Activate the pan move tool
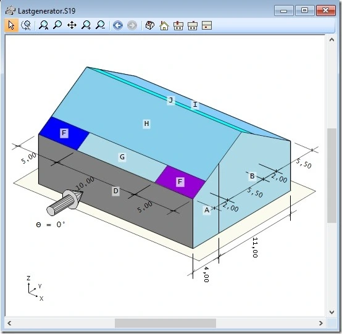The height and width of the screenshot is (334, 342). (x=72, y=25)
